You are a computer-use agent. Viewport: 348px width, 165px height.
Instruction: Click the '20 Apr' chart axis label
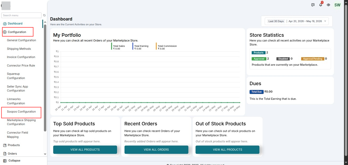tap(58, 108)
